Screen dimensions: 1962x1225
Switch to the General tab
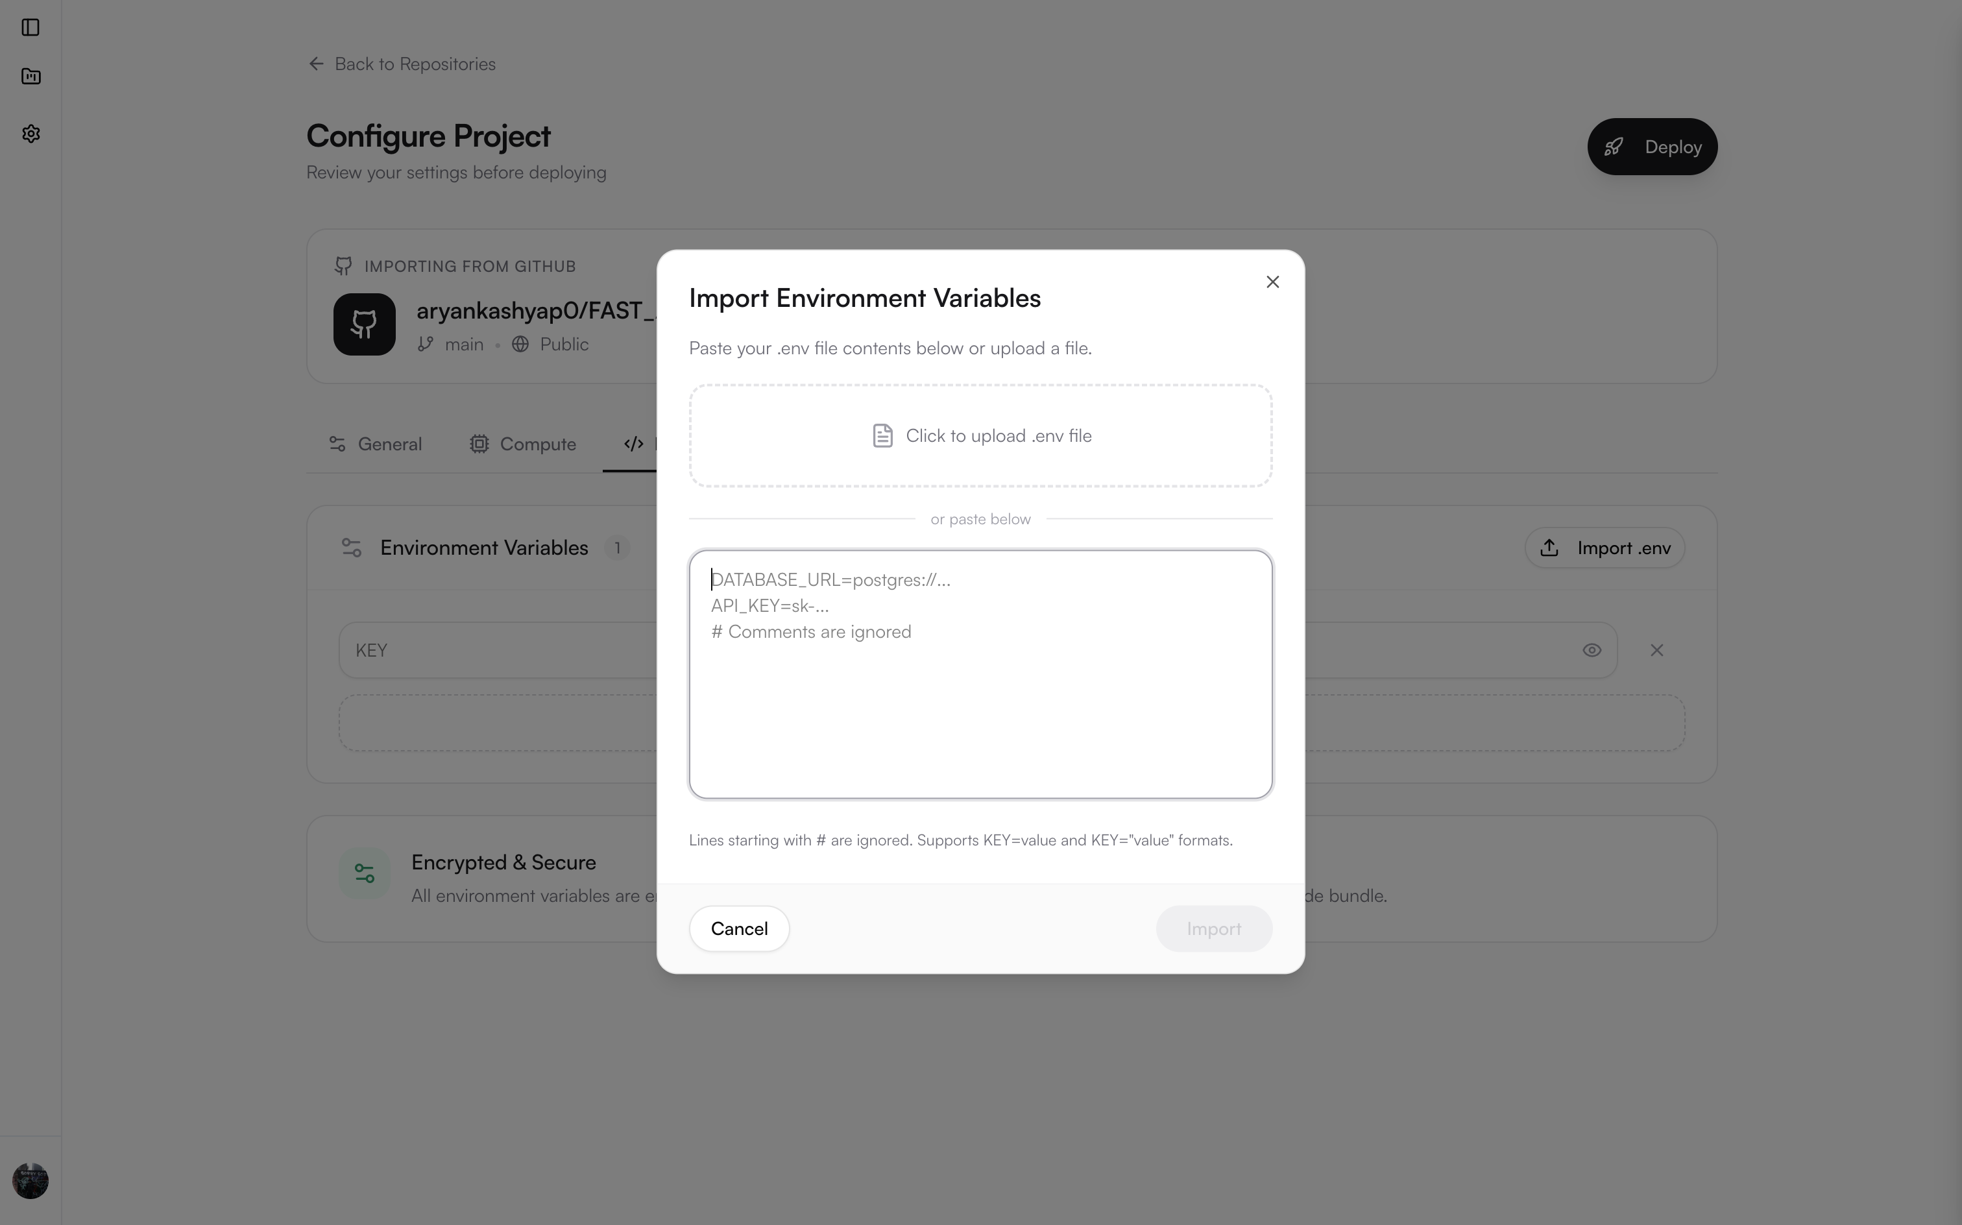tap(375, 443)
